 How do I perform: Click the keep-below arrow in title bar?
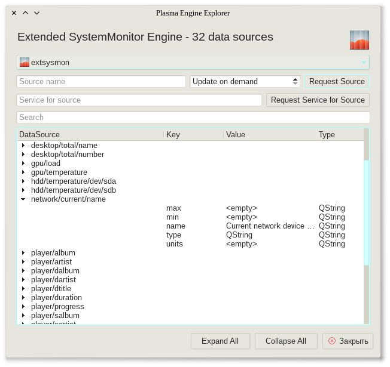(x=36, y=13)
